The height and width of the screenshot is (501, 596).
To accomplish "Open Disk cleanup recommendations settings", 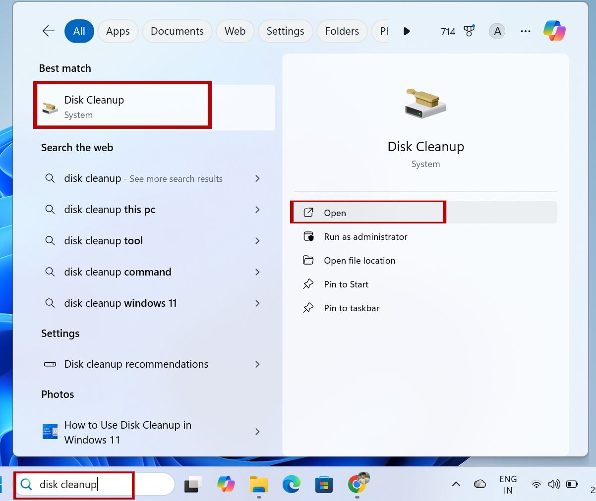I will point(136,364).
